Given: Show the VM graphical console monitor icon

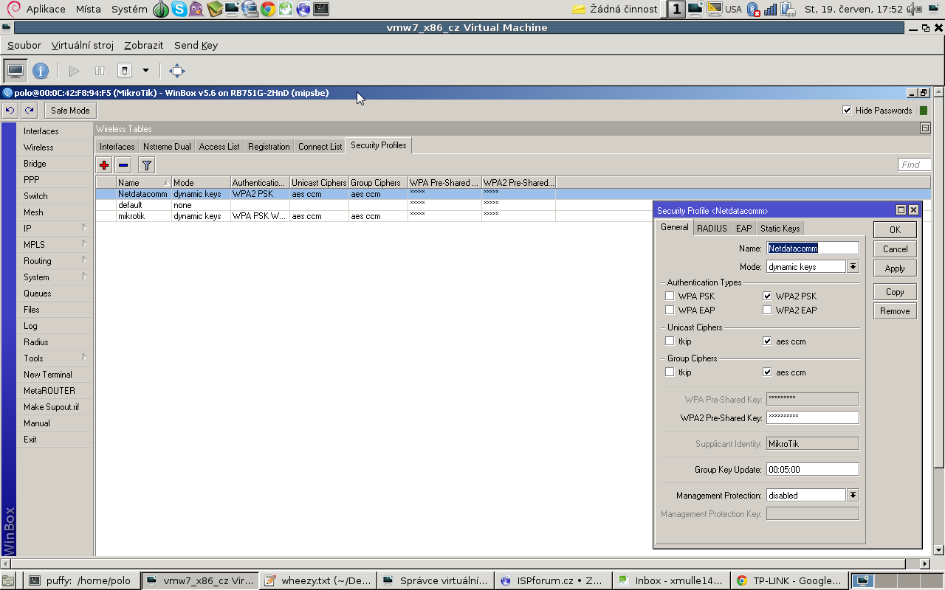Looking at the screenshot, I should (16, 71).
